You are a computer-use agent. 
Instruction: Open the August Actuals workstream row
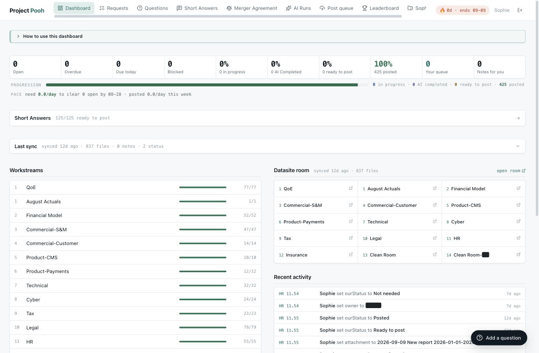pos(135,201)
